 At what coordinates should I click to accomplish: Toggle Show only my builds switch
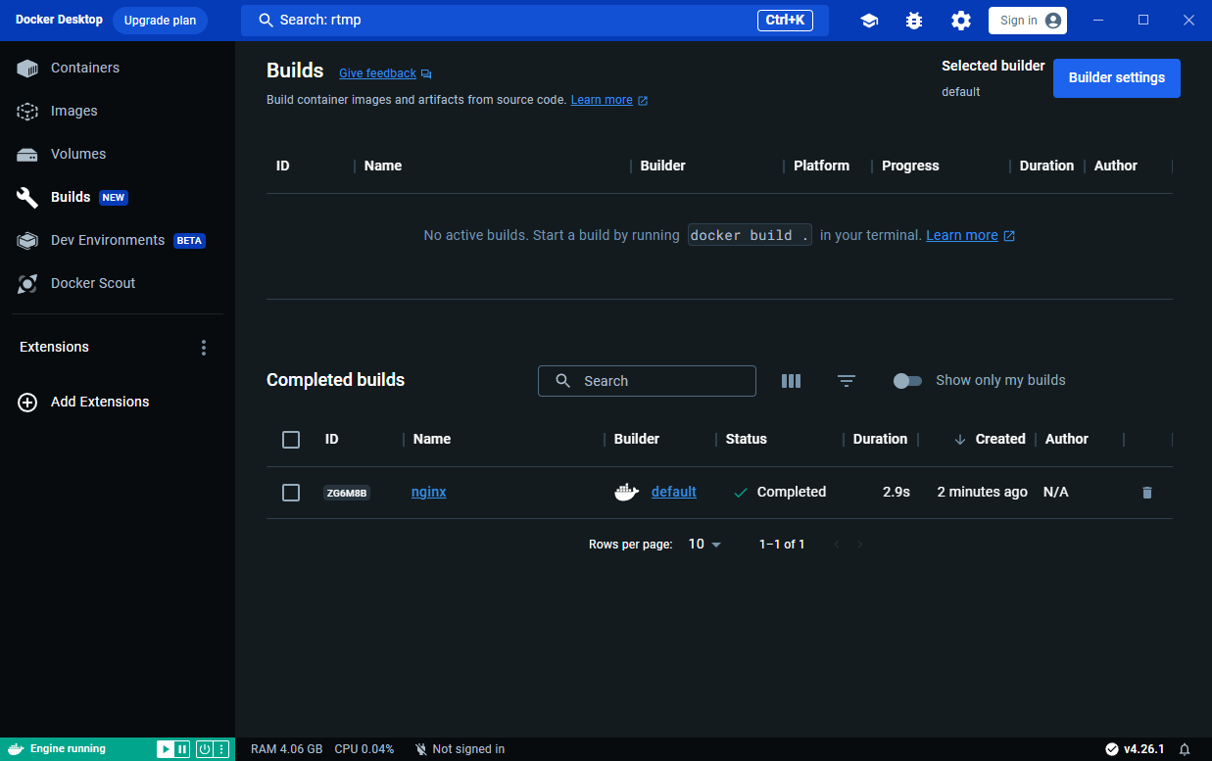pyautogui.click(x=907, y=381)
